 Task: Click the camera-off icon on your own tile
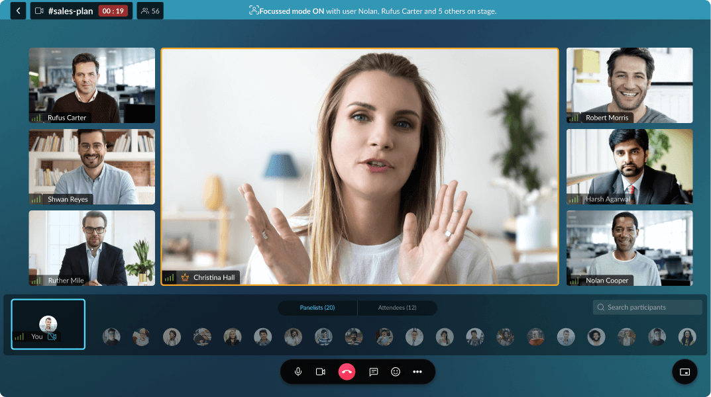52,336
